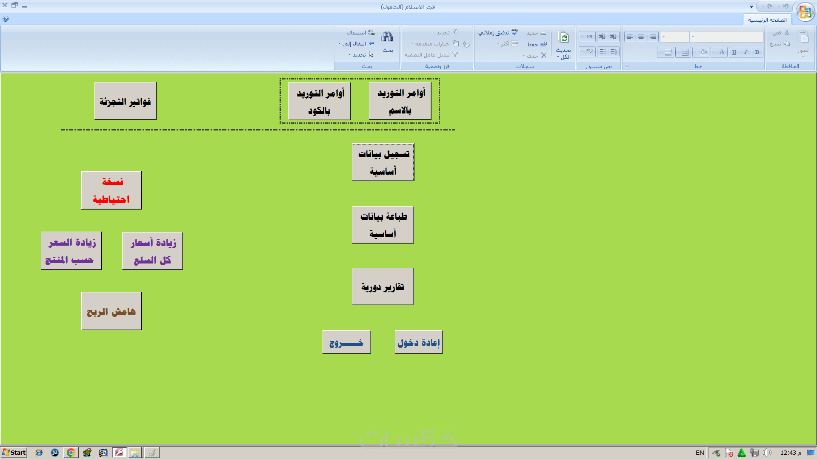817x459 pixels.
Task: Open the fill color bucket swatch
Action: coord(703,52)
